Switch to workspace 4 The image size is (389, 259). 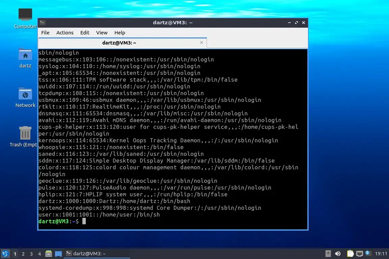pos(39,254)
